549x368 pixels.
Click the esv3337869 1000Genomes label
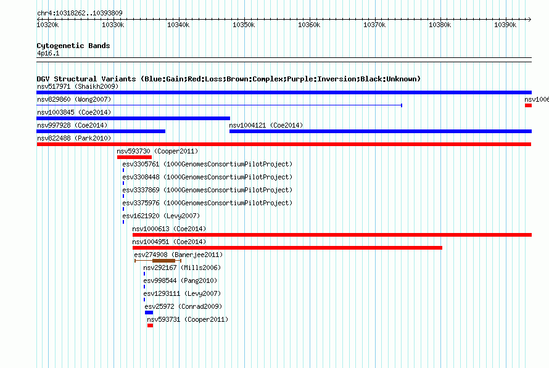(207, 190)
